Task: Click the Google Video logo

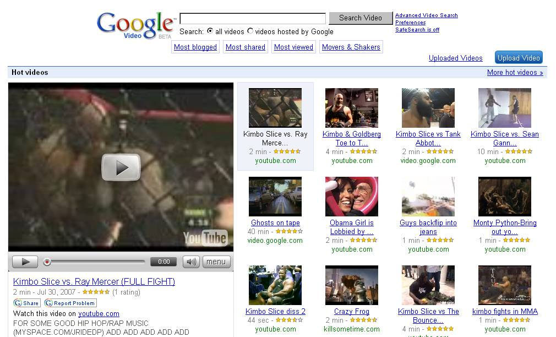Action: click(135, 25)
